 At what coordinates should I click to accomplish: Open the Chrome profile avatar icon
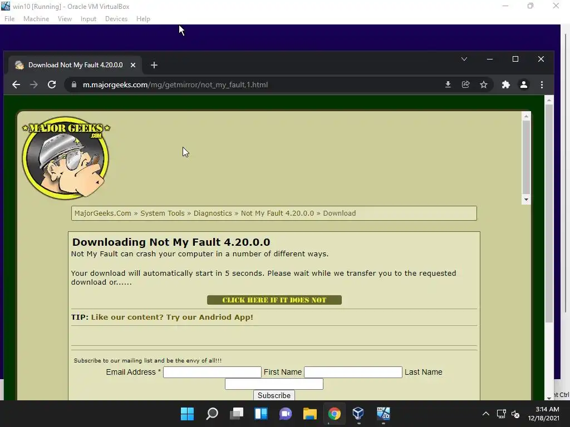pos(523,85)
